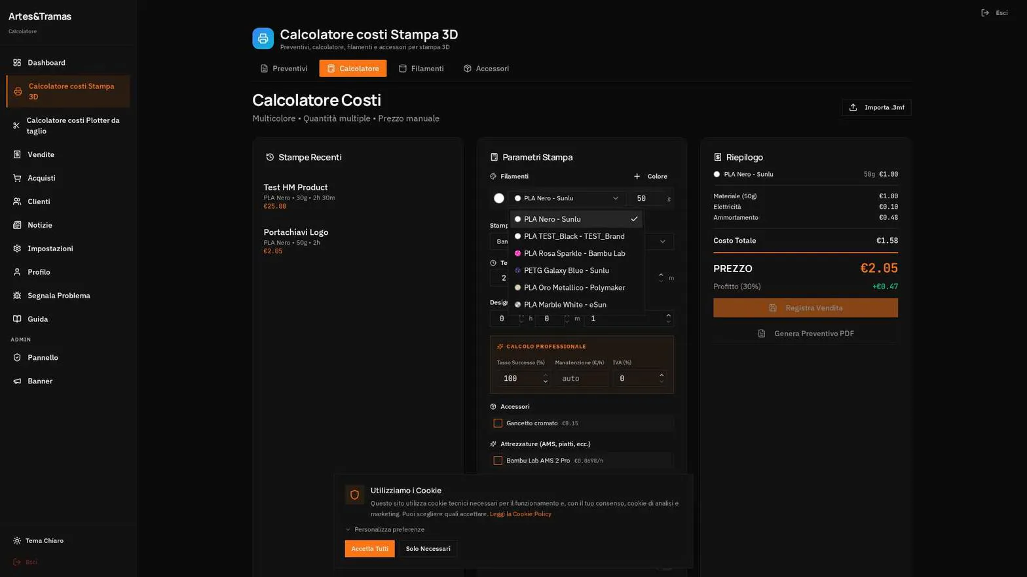1027x577 pixels.
Task: Open admin Pannello
Action: [x=68, y=358]
